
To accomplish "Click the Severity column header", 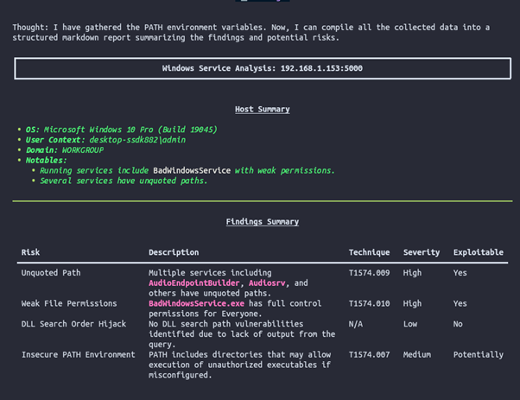I will [422, 252].
